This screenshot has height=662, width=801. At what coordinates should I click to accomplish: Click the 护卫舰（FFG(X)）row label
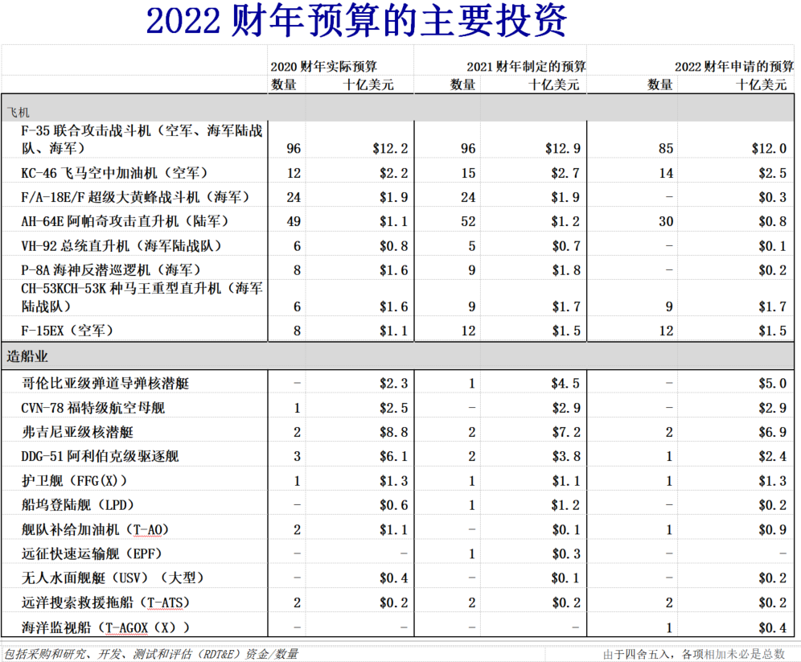74,481
